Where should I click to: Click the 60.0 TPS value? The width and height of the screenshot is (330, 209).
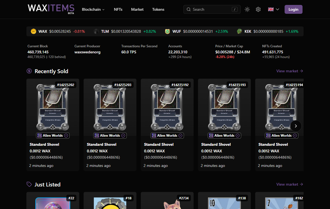(x=129, y=52)
